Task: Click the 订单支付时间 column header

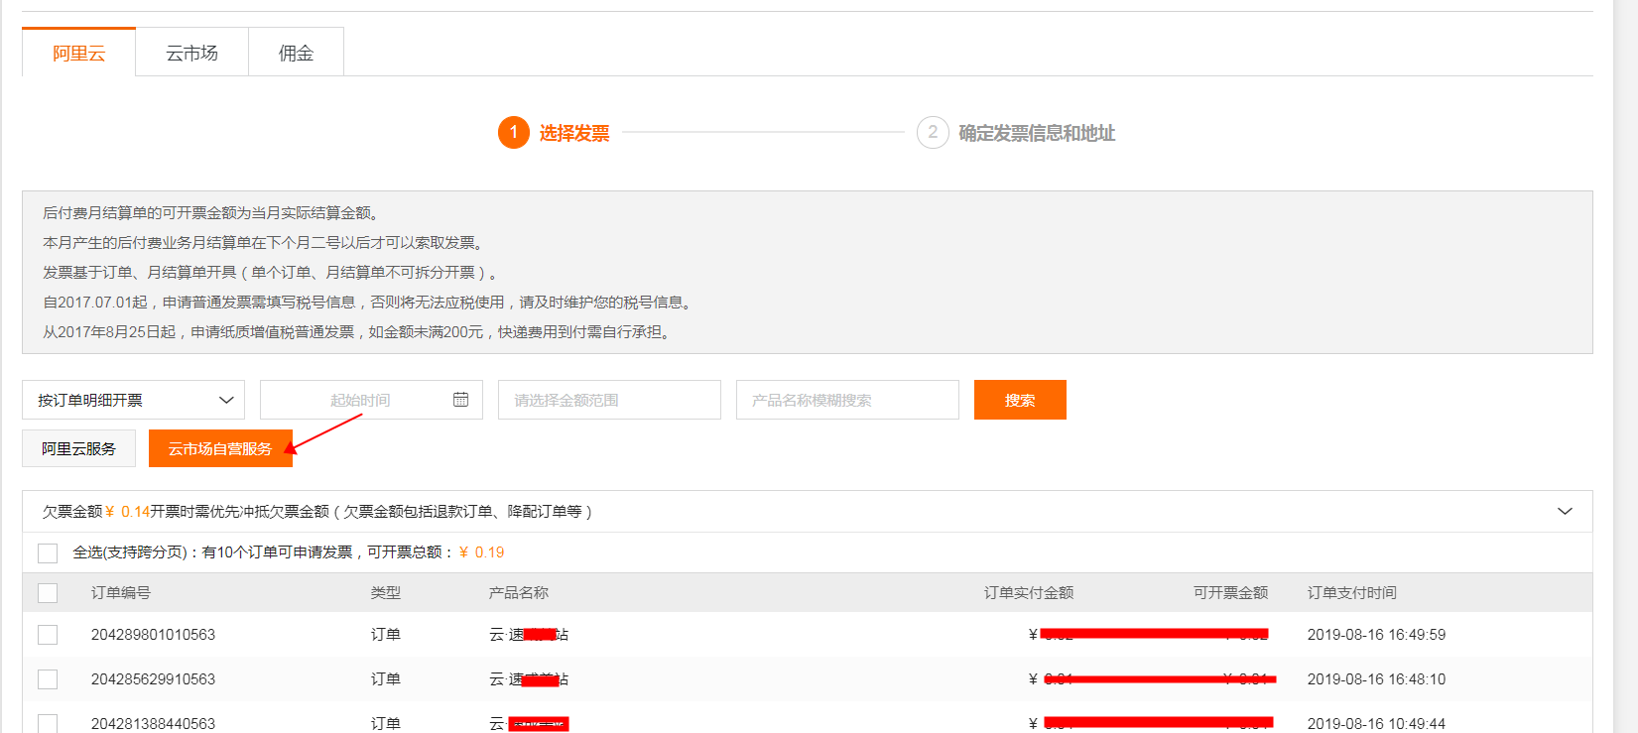Action: click(1351, 593)
